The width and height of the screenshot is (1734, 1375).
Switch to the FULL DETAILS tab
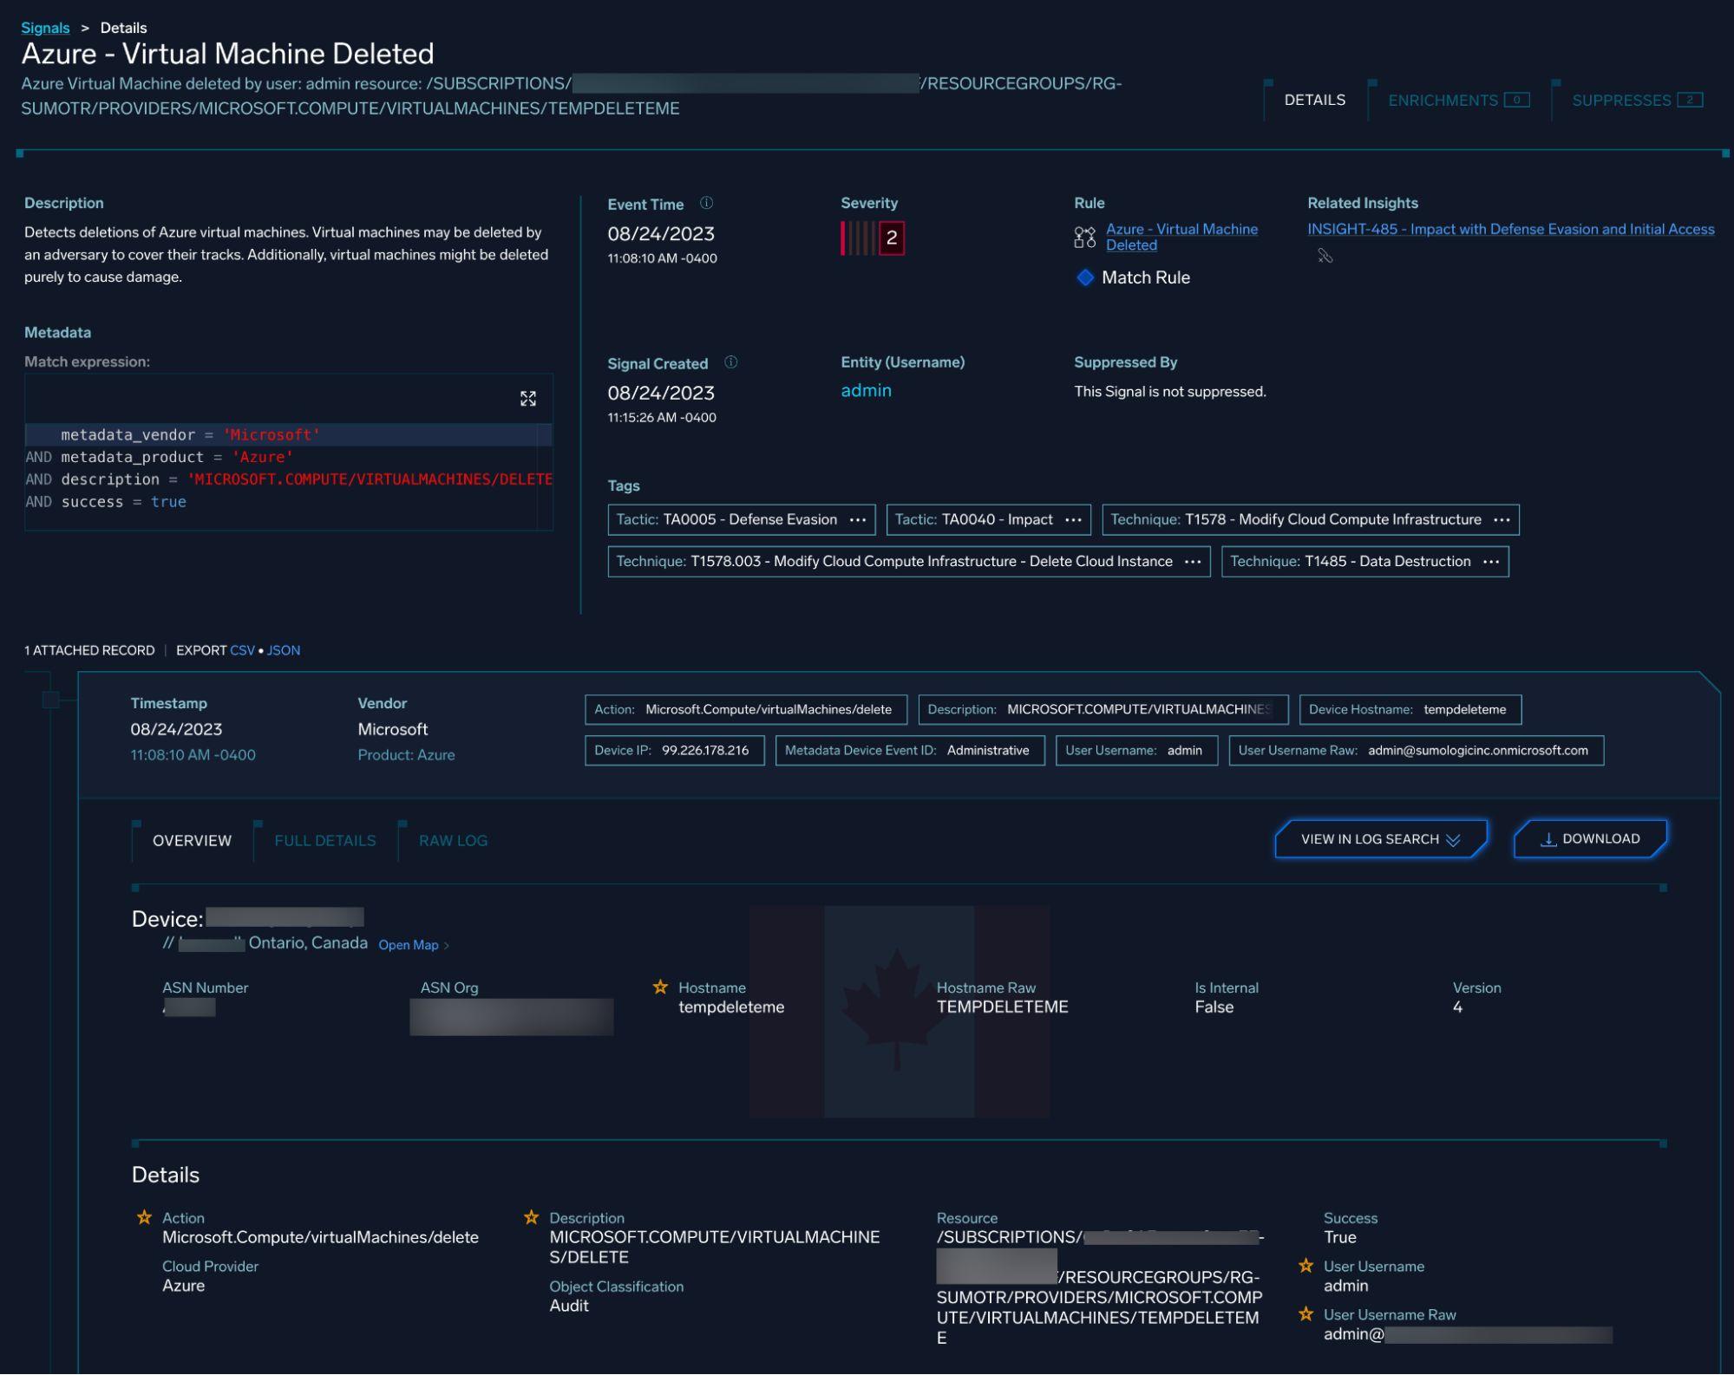click(324, 839)
